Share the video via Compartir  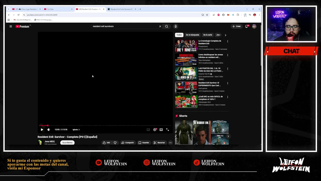[x=127, y=143]
